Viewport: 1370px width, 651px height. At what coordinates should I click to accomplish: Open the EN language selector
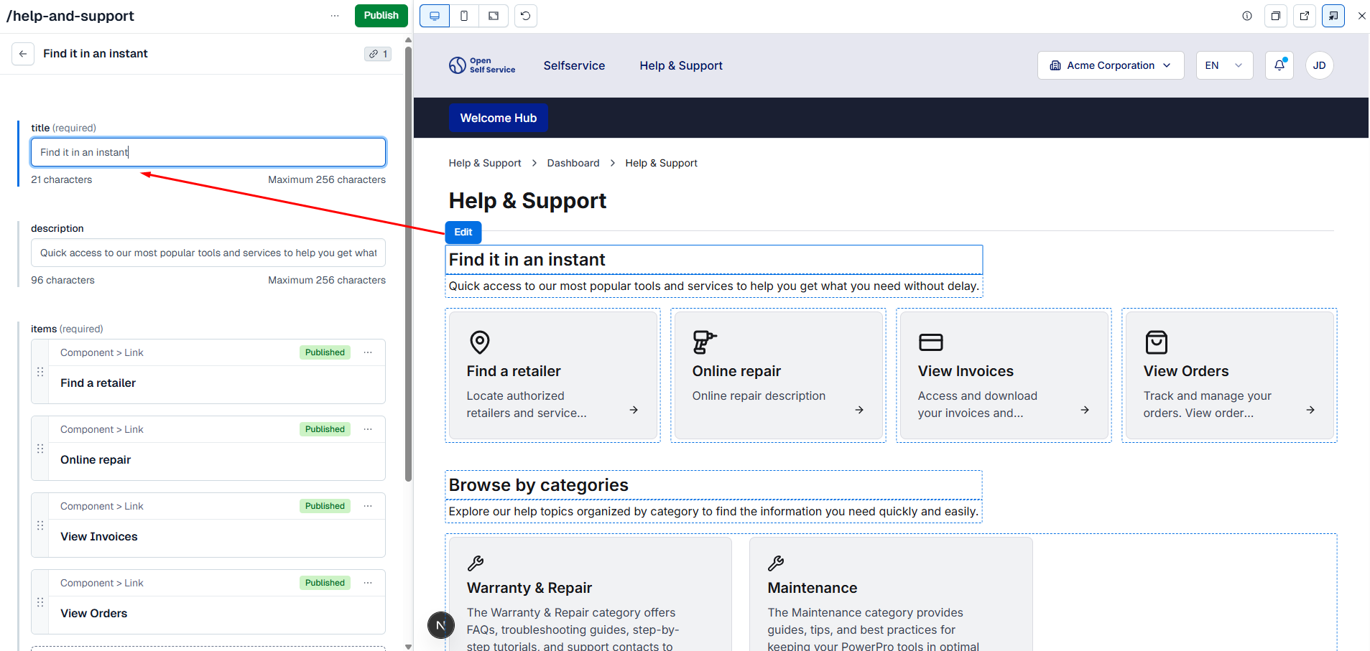coord(1223,65)
